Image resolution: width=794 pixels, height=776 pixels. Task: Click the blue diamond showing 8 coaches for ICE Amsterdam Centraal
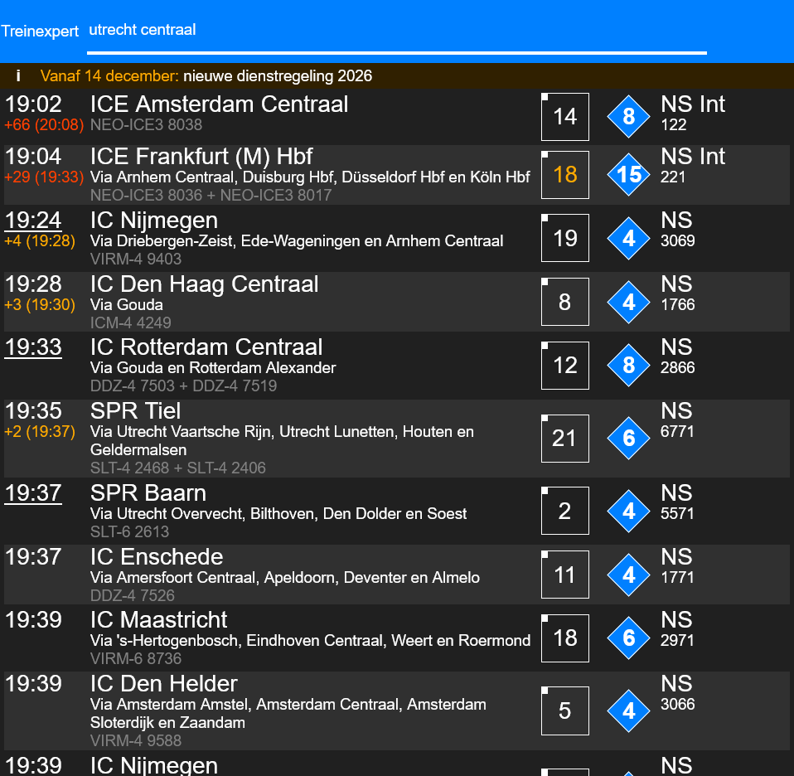(x=628, y=117)
